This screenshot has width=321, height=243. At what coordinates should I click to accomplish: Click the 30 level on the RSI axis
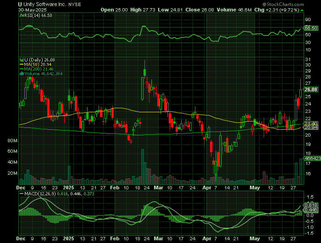click(308, 42)
